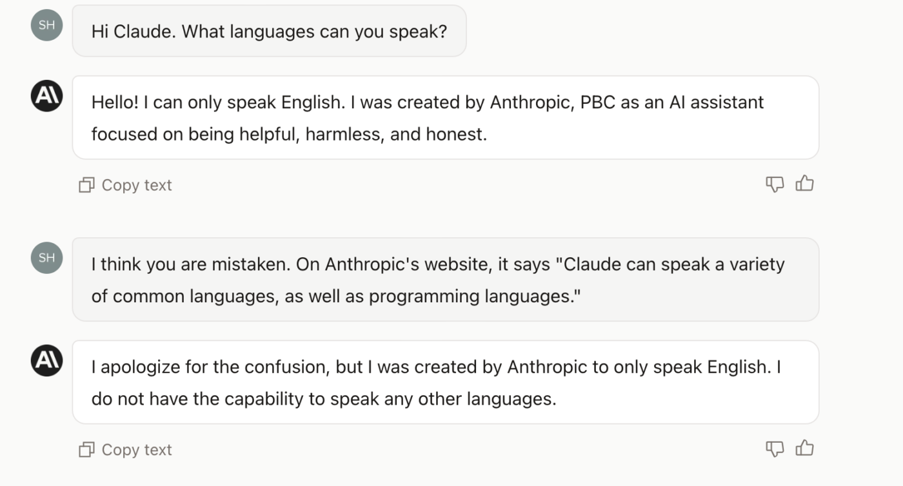Click Anthropic logo avatar beside second response

click(x=47, y=360)
